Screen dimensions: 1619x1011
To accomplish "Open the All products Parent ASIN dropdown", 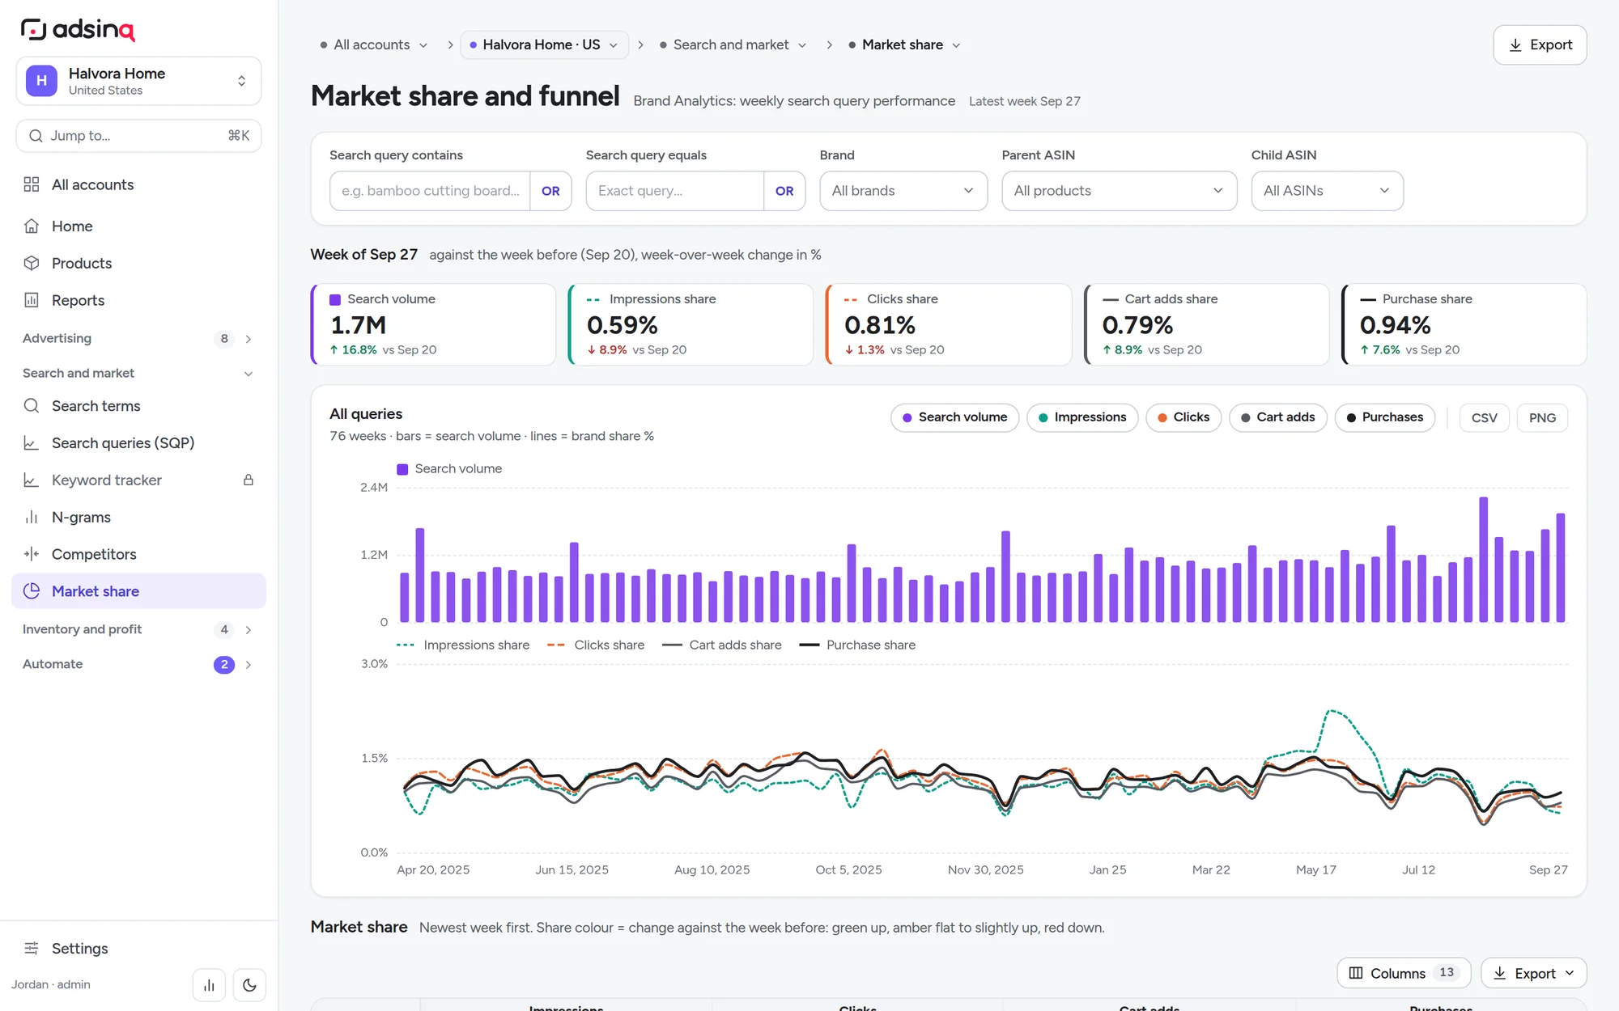I will click(x=1120, y=191).
